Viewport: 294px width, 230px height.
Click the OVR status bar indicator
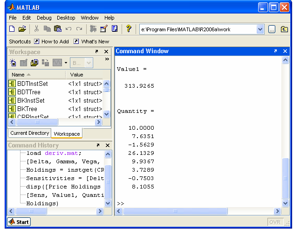coord(275,222)
